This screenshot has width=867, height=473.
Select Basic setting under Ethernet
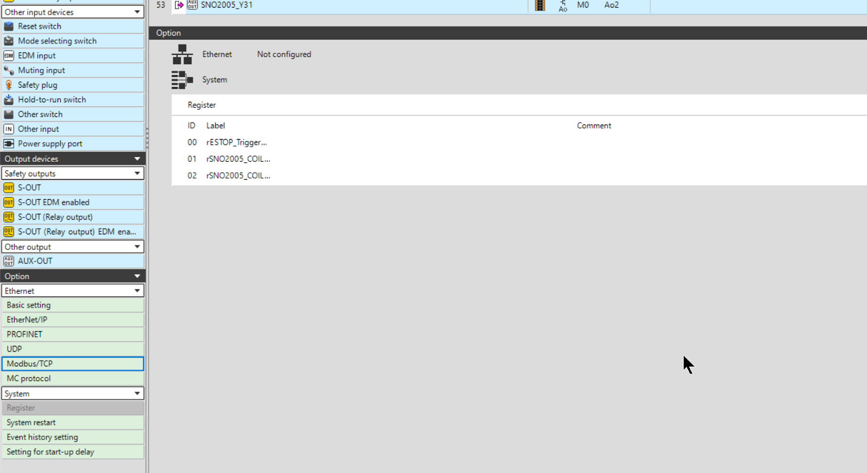point(73,305)
